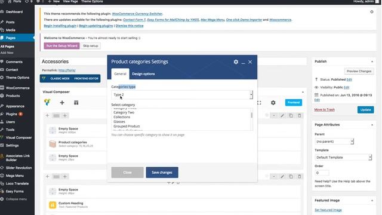Add column using first row right plus icon

tap(65, 115)
